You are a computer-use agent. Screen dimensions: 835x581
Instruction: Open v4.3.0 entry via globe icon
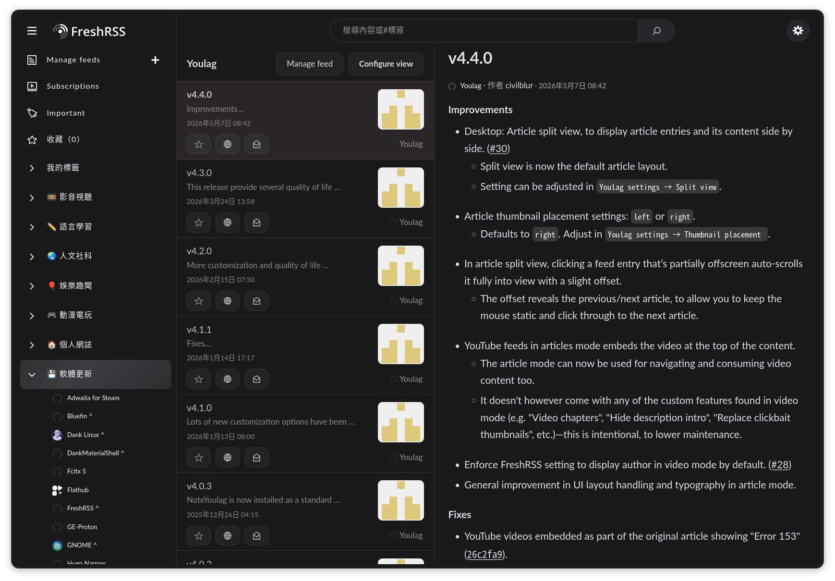(x=228, y=223)
